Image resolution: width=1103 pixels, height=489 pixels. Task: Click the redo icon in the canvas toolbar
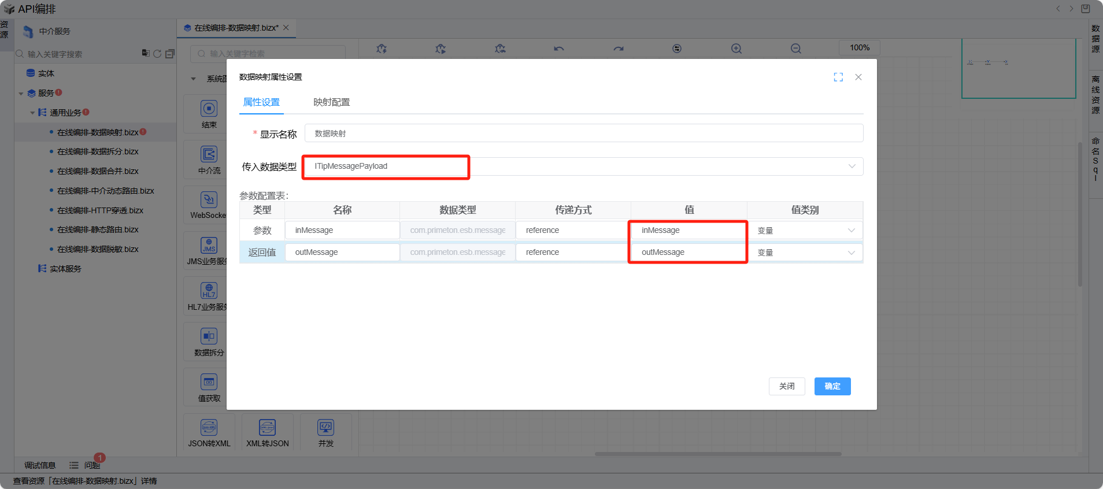coord(619,49)
